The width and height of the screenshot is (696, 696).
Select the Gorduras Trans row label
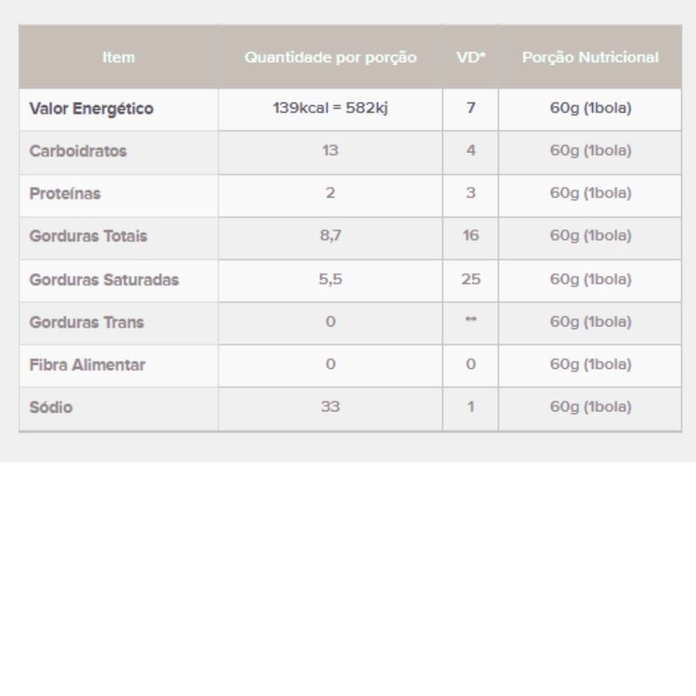tap(86, 323)
